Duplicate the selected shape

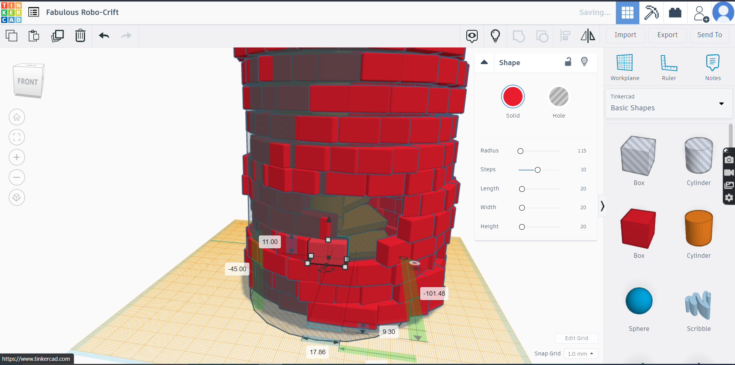(x=57, y=36)
